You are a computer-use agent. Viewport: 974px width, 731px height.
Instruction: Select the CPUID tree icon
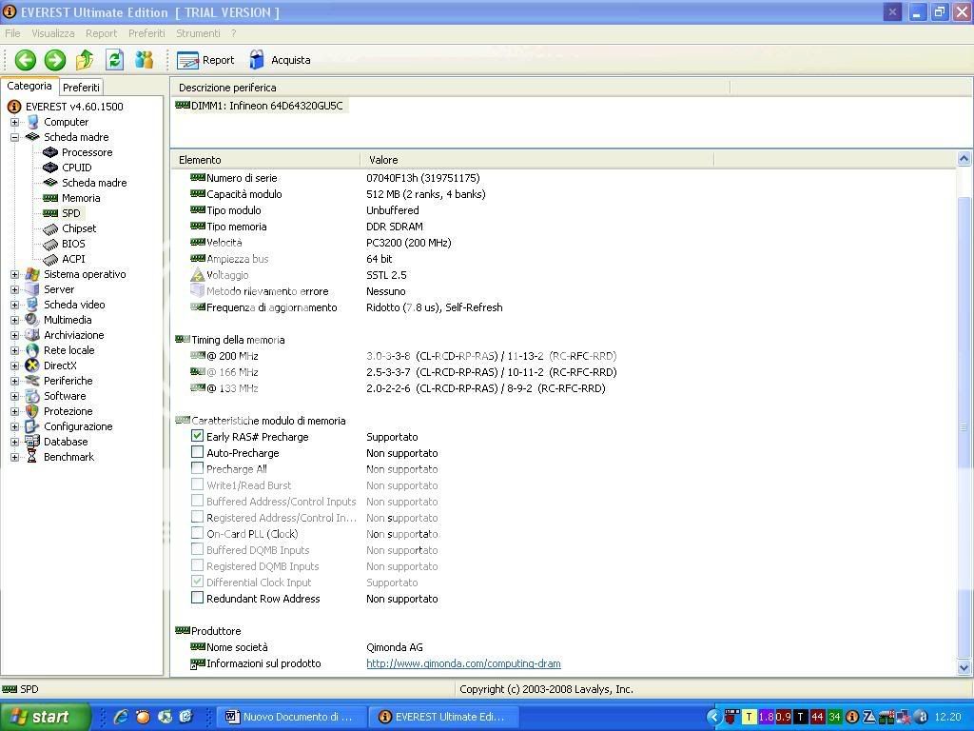[x=50, y=168]
